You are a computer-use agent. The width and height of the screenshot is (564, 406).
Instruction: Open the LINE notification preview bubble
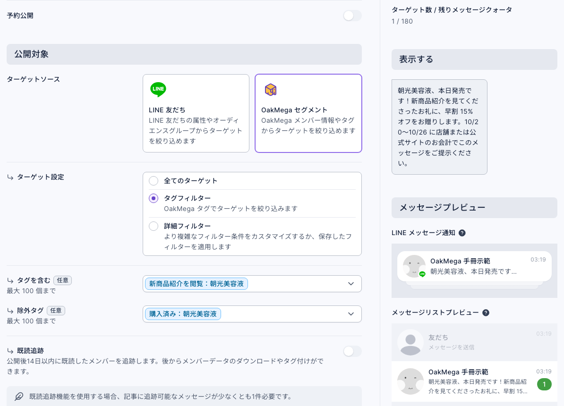tap(474, 266)
